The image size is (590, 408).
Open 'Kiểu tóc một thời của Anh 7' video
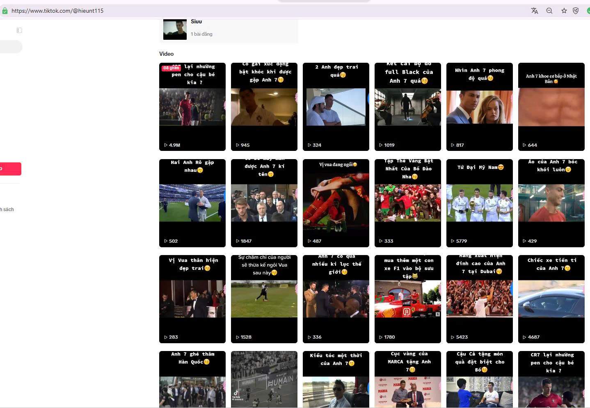pyautogui.click(x=336, y=379)
